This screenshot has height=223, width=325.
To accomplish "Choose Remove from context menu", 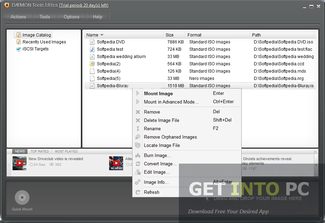I will (187, 112).
